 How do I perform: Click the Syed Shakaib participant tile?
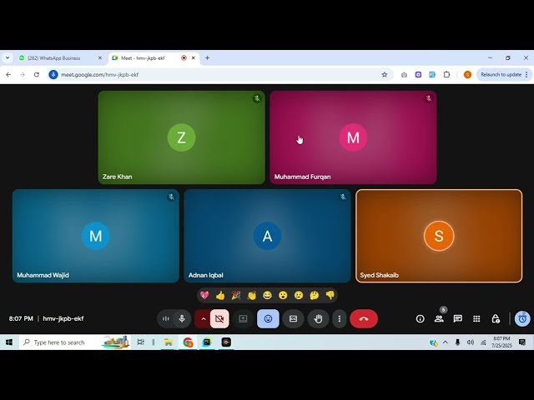[x=438, y=236]
